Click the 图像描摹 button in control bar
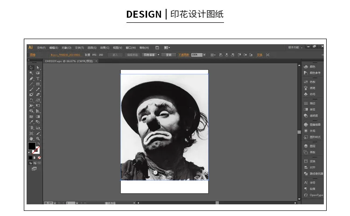 point(149,55)
